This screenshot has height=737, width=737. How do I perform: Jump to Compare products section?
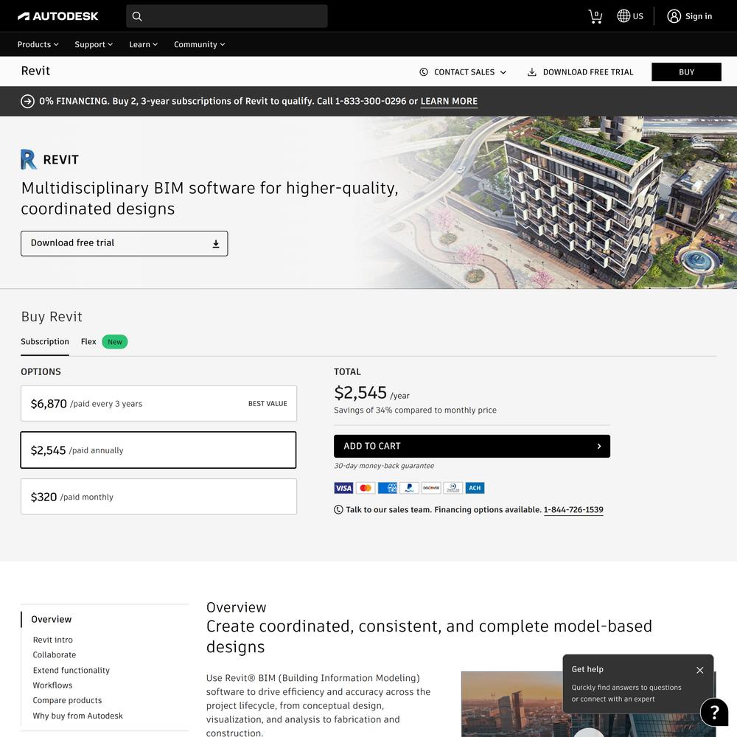point(67,700)
